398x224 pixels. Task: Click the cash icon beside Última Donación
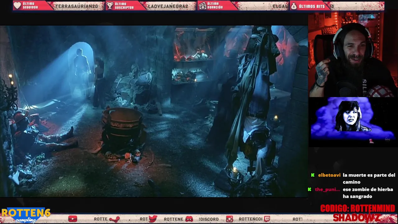tap(202, 6)
